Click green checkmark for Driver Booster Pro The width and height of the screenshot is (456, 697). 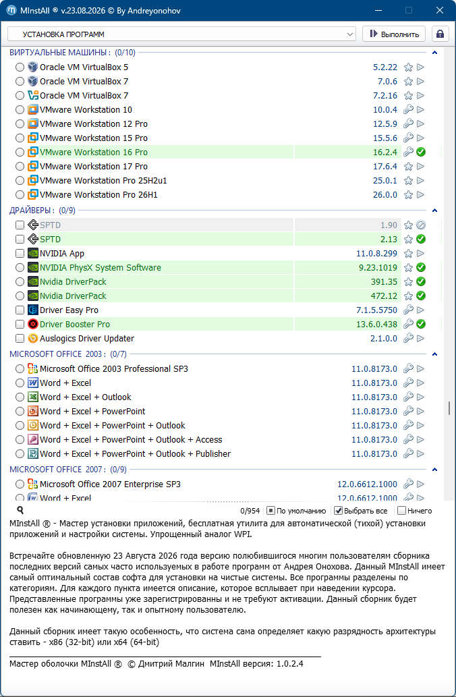point(421,324)
